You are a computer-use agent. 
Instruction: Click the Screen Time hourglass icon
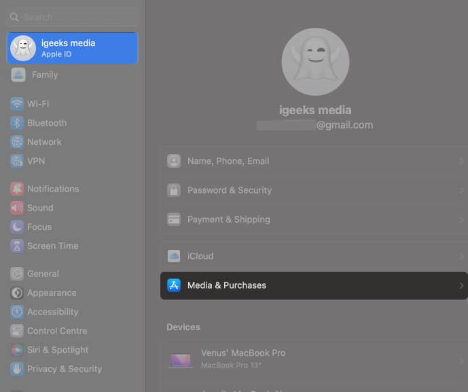[x=17, y=246]
